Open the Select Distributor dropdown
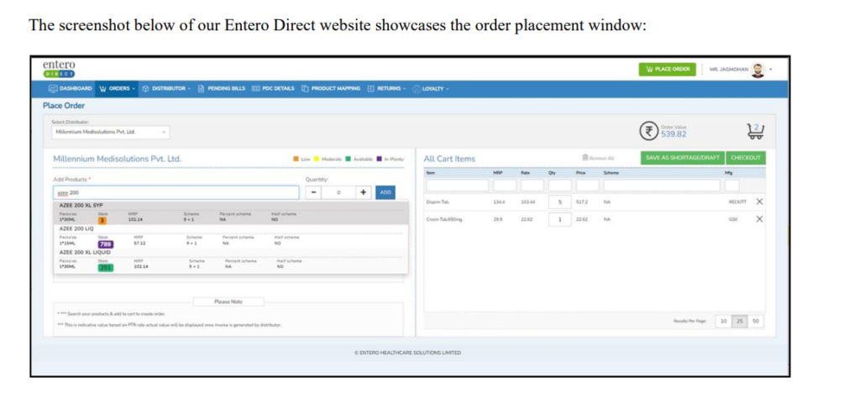Screen dimensions: 860x408 [x=109, y=132]
